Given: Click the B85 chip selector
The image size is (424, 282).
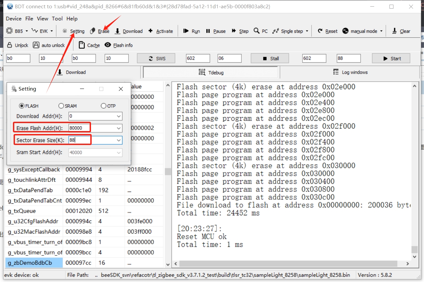Looking at the screenshot, I should 15,31.
